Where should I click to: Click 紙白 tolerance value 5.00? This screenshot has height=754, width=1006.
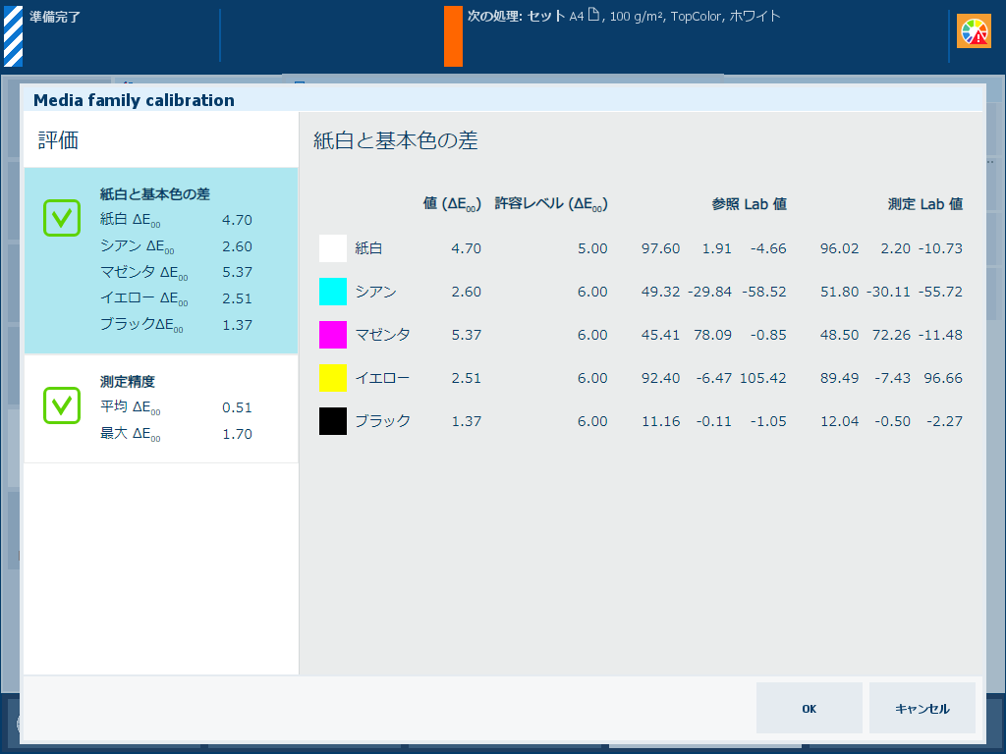(x=592, y=248)
